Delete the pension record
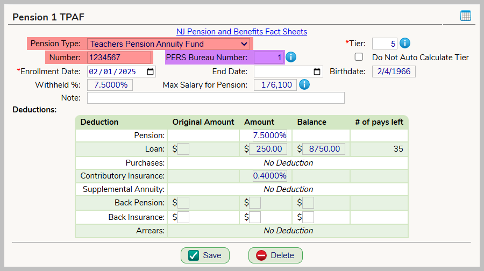The image size is (484, 271). (275, 255)
